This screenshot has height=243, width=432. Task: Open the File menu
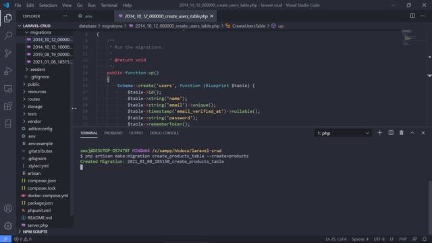(x=18, y=5)
